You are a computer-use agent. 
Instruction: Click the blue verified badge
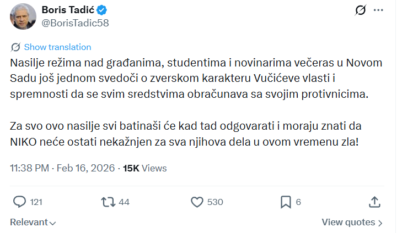(x=103, y=10)
